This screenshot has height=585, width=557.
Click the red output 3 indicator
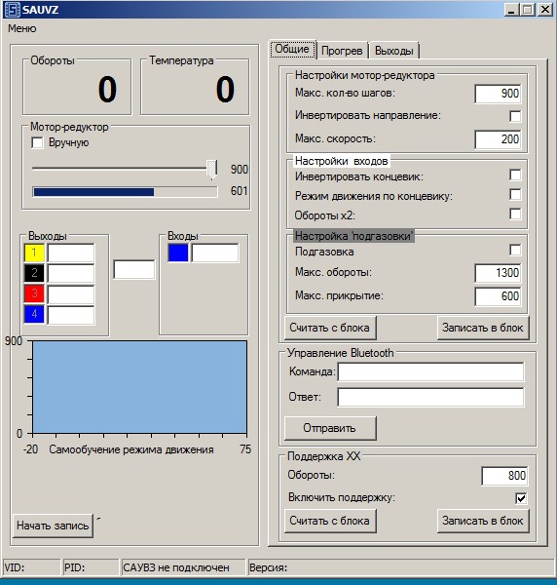point(34,293)
